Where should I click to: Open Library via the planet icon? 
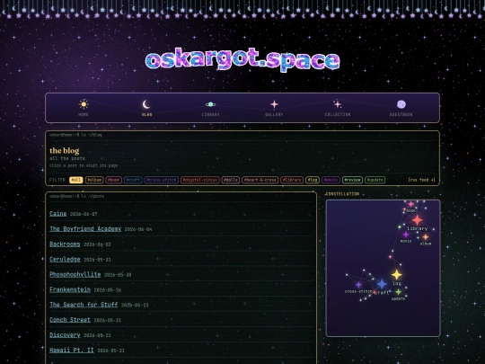[211, 104]
